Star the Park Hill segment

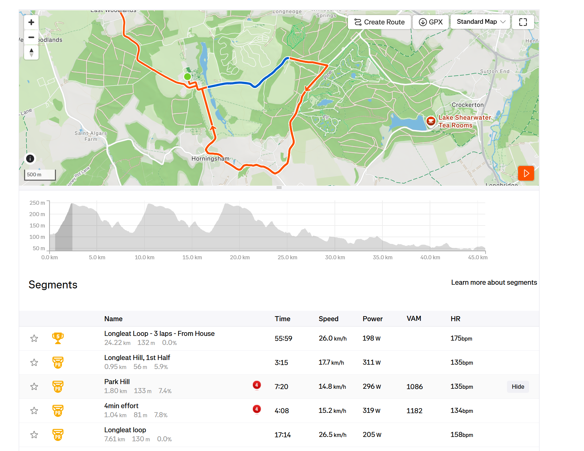[34, 387]
